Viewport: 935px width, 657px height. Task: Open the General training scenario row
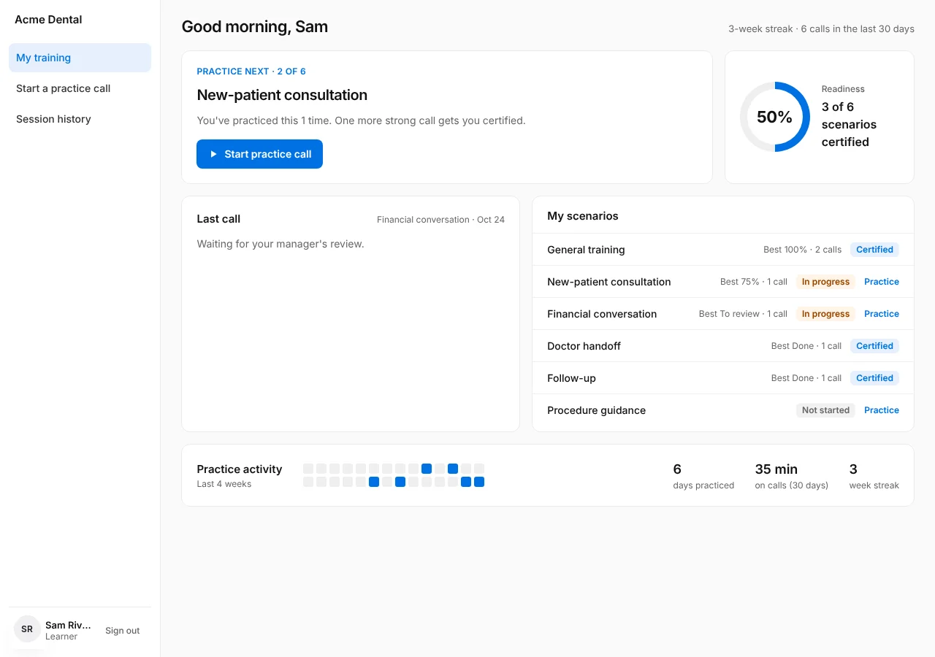(x=723, y=250)
